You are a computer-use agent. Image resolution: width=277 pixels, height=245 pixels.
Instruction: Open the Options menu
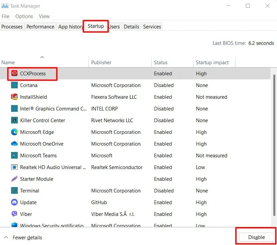pyautogui.click(x=24, y=16)
